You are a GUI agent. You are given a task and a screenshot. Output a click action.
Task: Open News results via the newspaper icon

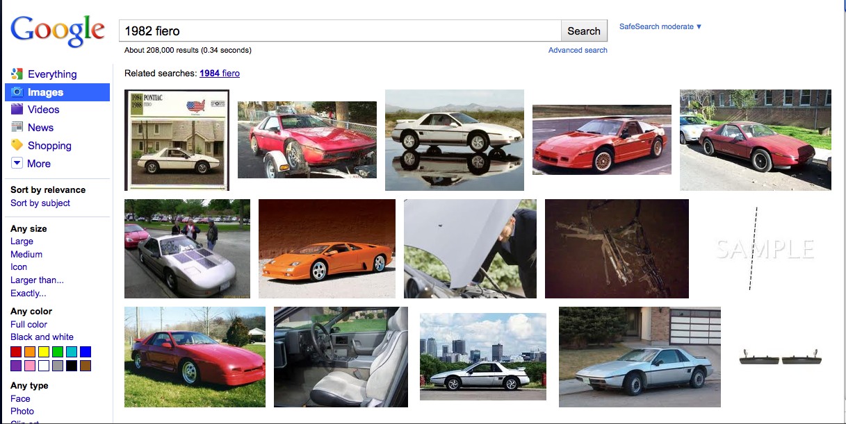17,127
